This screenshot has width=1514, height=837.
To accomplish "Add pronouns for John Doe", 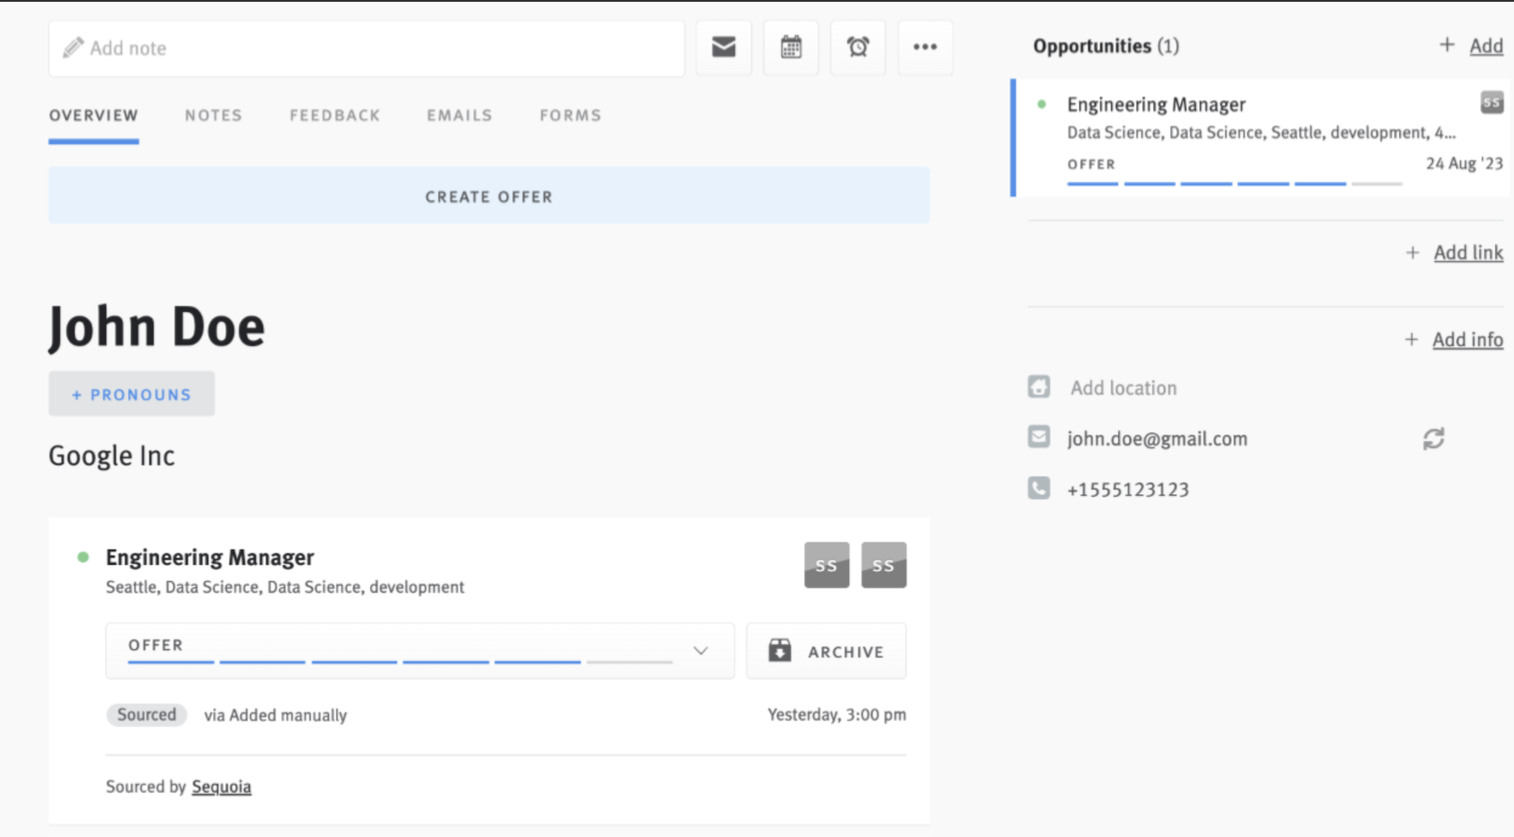I will point(131,394).
